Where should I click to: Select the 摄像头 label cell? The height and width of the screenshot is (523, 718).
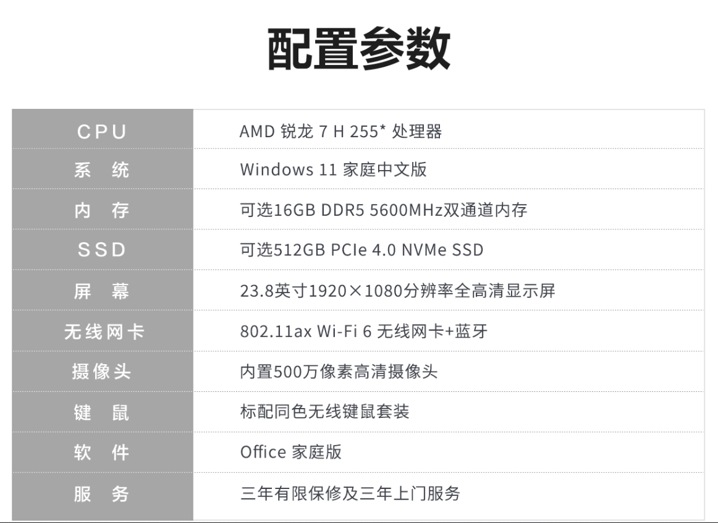(x=102, y=372)
